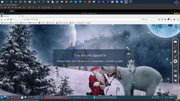This screenshot has height=101, width=180.
Task: Open VMware console view icon
Action: pos(56,8)
